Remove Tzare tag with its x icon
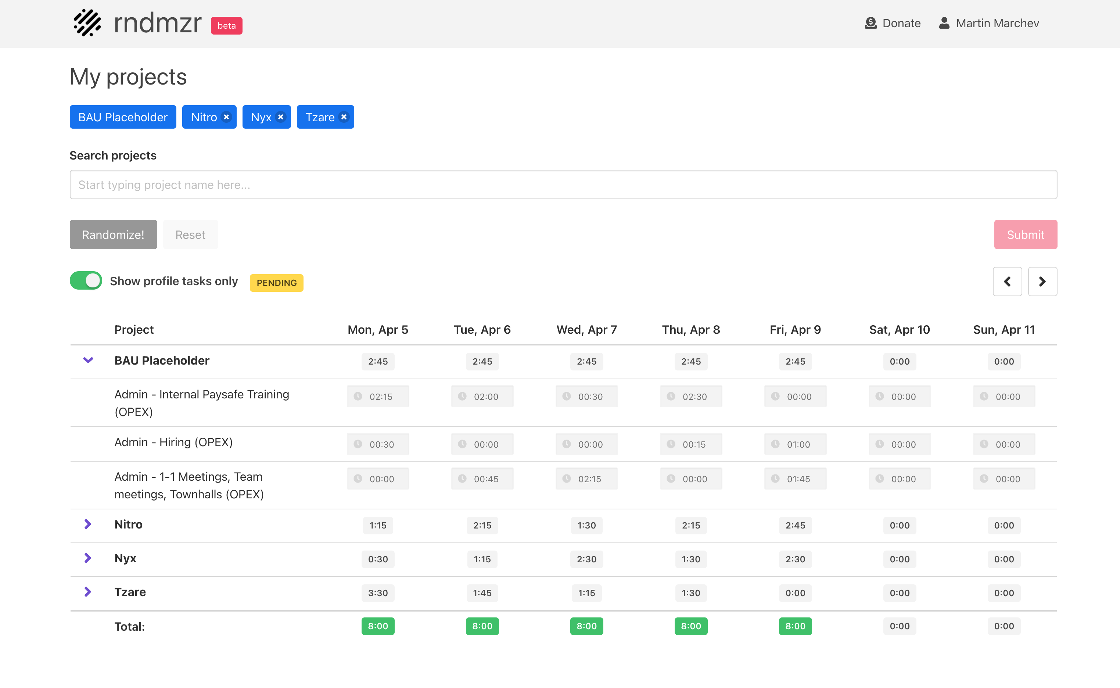This screenshot has height=688, width=1120. [344, 117]
